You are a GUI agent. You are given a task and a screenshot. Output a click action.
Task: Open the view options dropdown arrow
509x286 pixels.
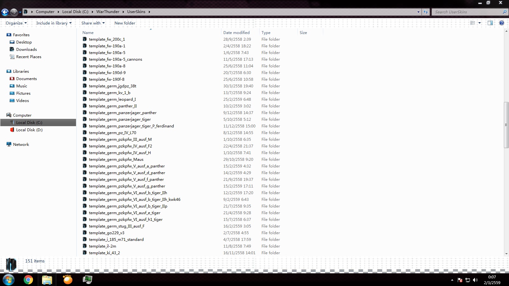pyautogui.click(x=479, y=23)
